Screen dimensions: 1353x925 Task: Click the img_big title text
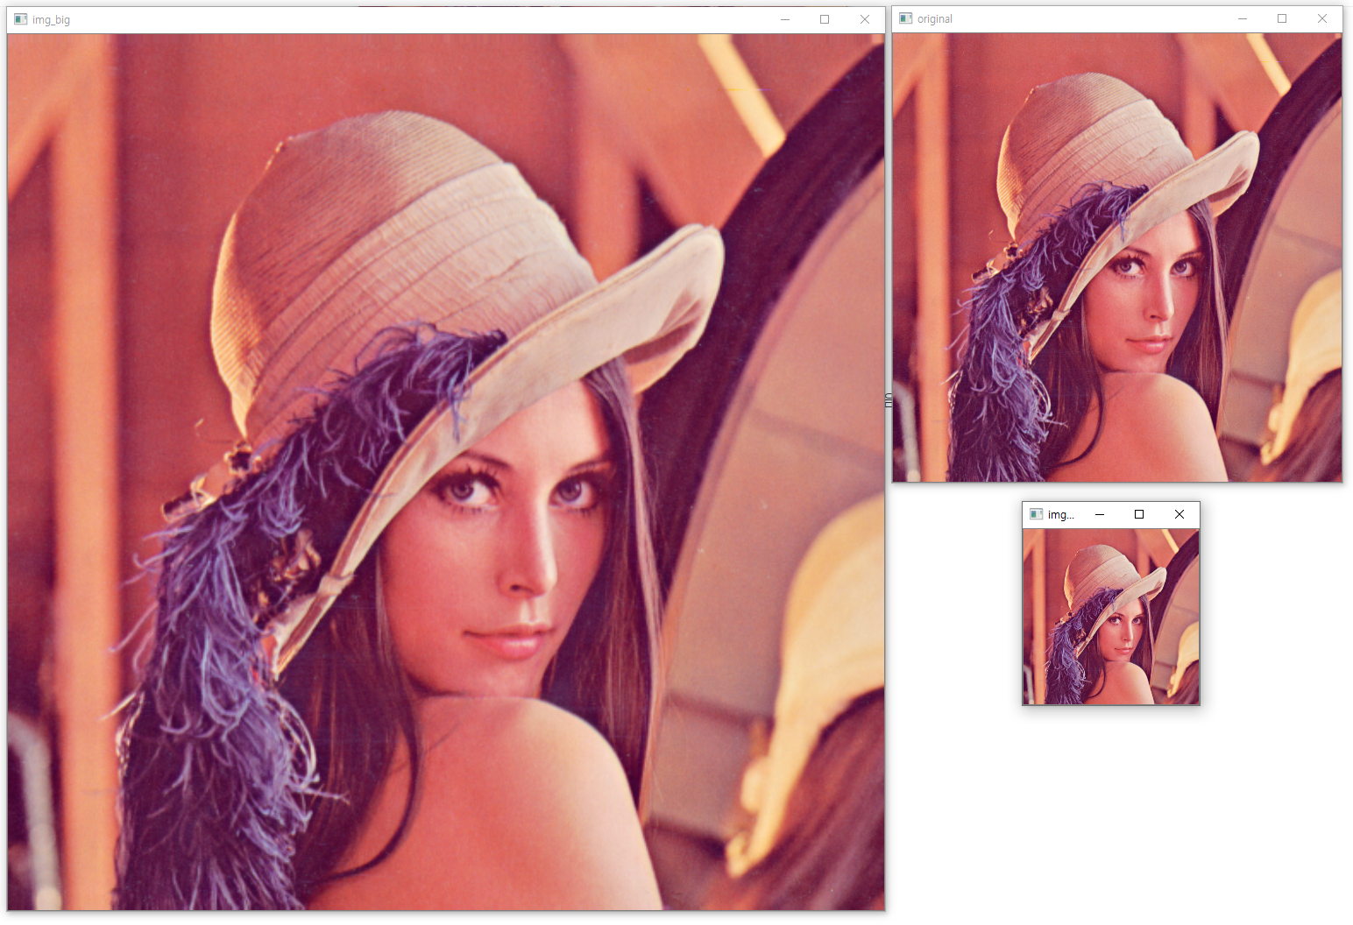51,20
